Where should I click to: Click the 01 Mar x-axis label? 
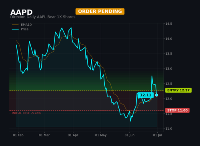pos(44,135)
